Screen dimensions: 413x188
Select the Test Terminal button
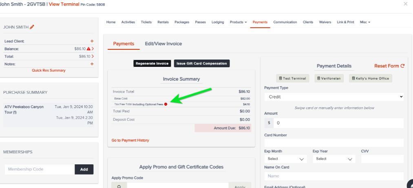point(292,78)
